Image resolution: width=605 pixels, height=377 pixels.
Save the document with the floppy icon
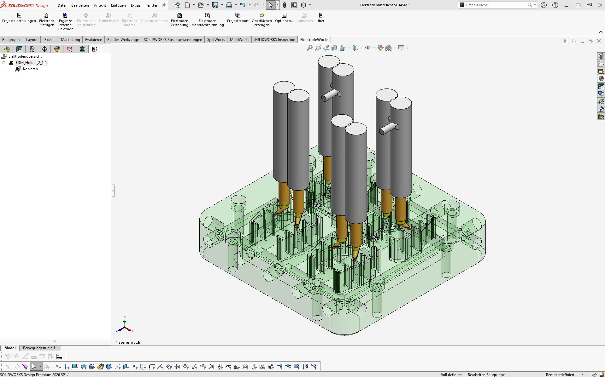215,5
